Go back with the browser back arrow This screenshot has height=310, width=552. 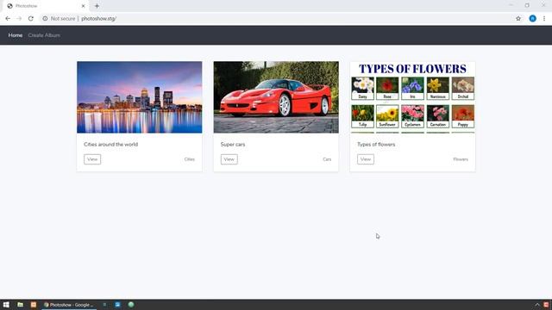(x=8, y=19)
